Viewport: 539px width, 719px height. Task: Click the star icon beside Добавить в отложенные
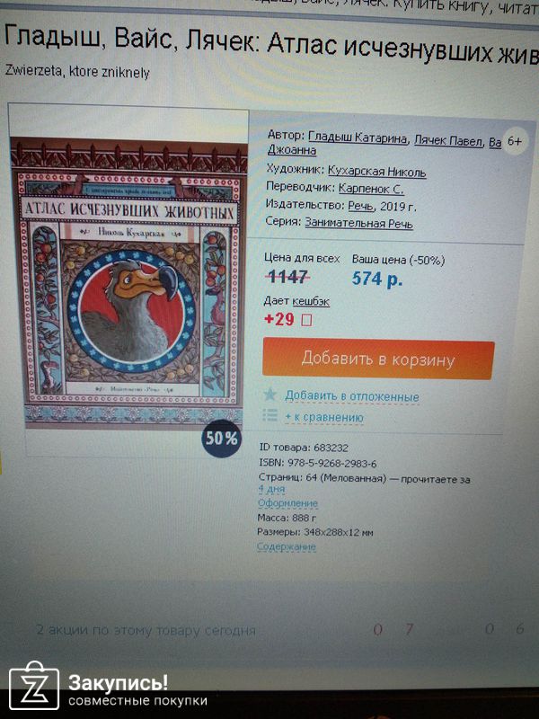point(270,395)
